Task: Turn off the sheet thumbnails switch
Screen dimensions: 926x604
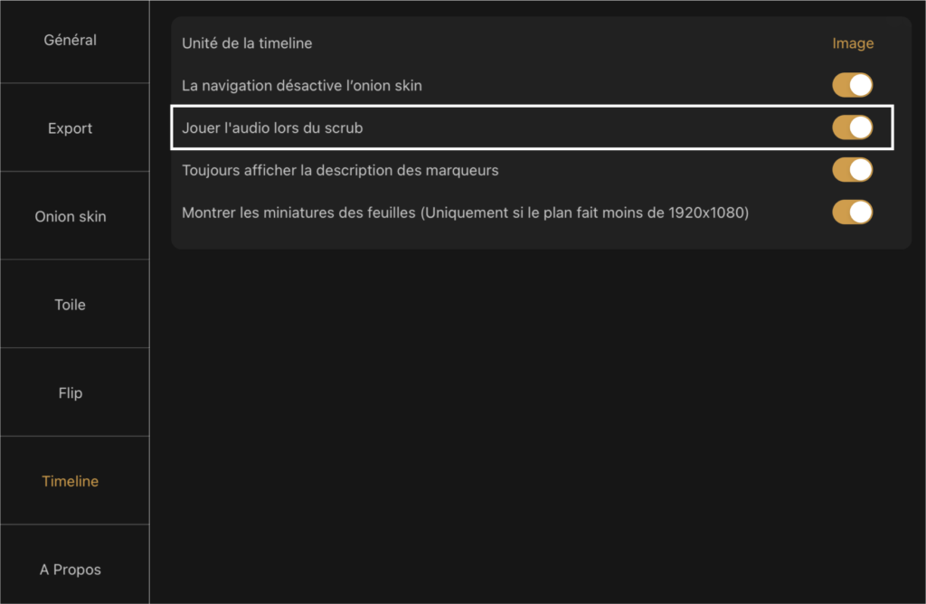Action: 852,212
